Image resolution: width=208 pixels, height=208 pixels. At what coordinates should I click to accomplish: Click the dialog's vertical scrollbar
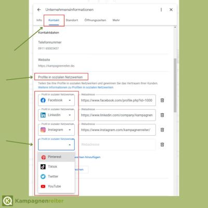point(175,85)
